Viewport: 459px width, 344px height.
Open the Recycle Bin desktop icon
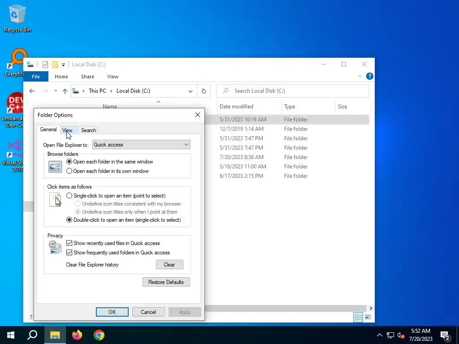pos(17,18)
